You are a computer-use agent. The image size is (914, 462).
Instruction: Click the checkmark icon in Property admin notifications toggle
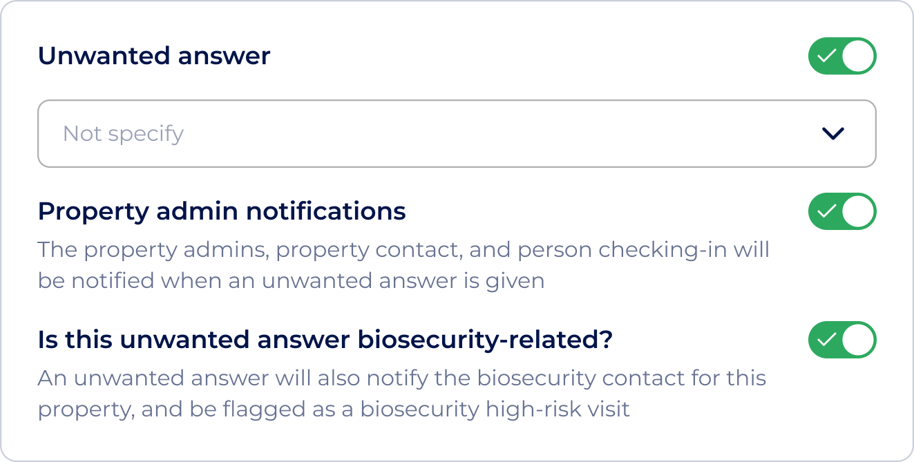[828, 212]
